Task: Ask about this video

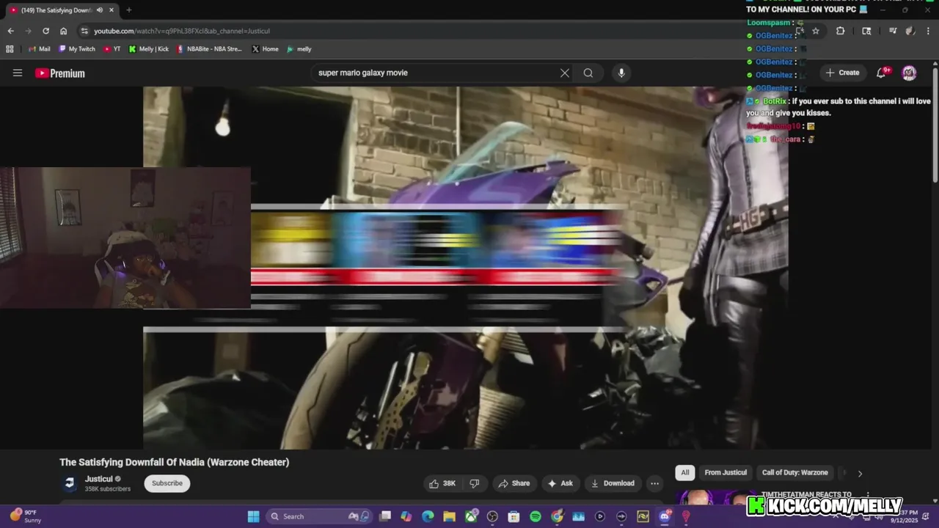Action: tap(560, 483)
